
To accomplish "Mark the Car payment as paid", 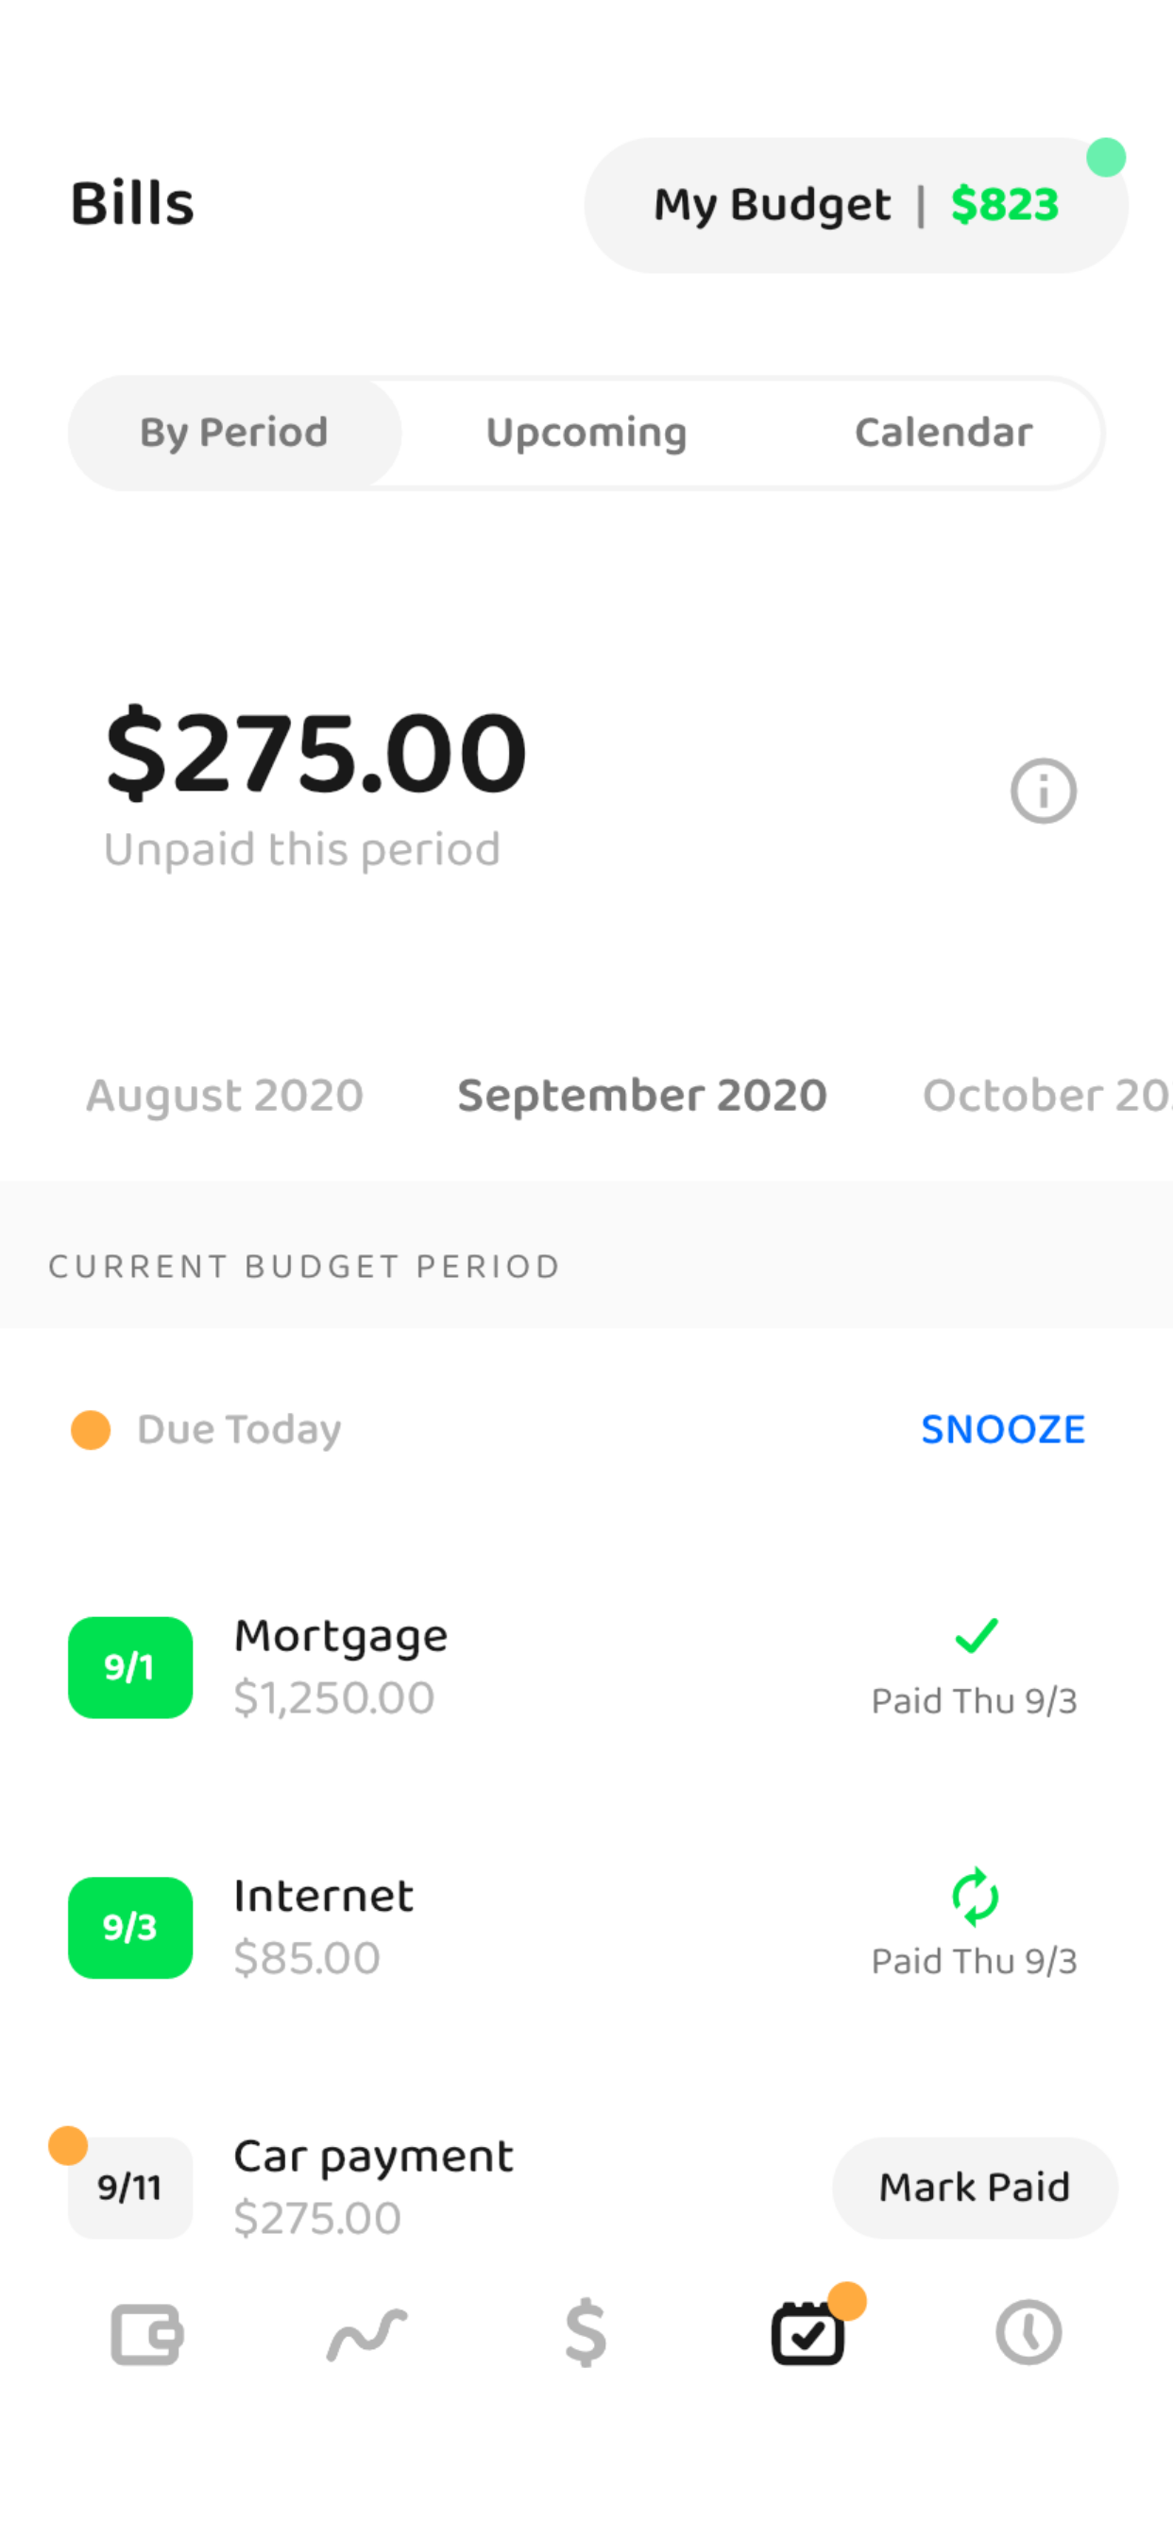I will pos(975,2187).
